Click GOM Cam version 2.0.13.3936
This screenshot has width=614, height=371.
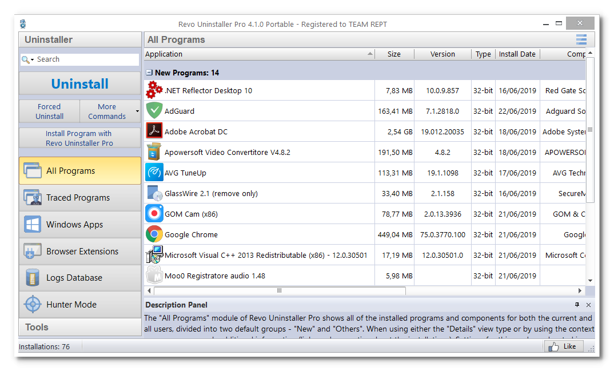[442, 214]
